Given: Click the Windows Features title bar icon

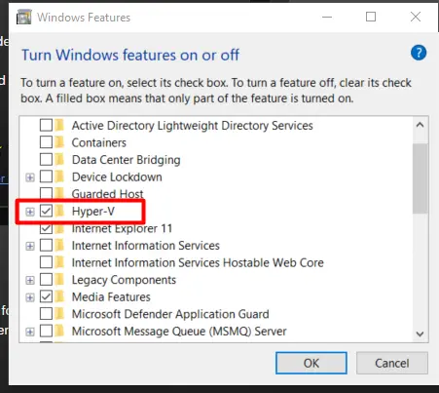Looking at the screenshot, I should (x=24, y=17).
